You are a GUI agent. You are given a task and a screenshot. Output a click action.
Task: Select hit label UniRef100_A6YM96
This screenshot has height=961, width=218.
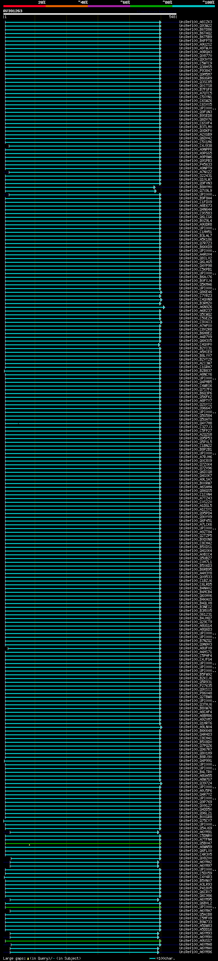(x=196, y=952)
